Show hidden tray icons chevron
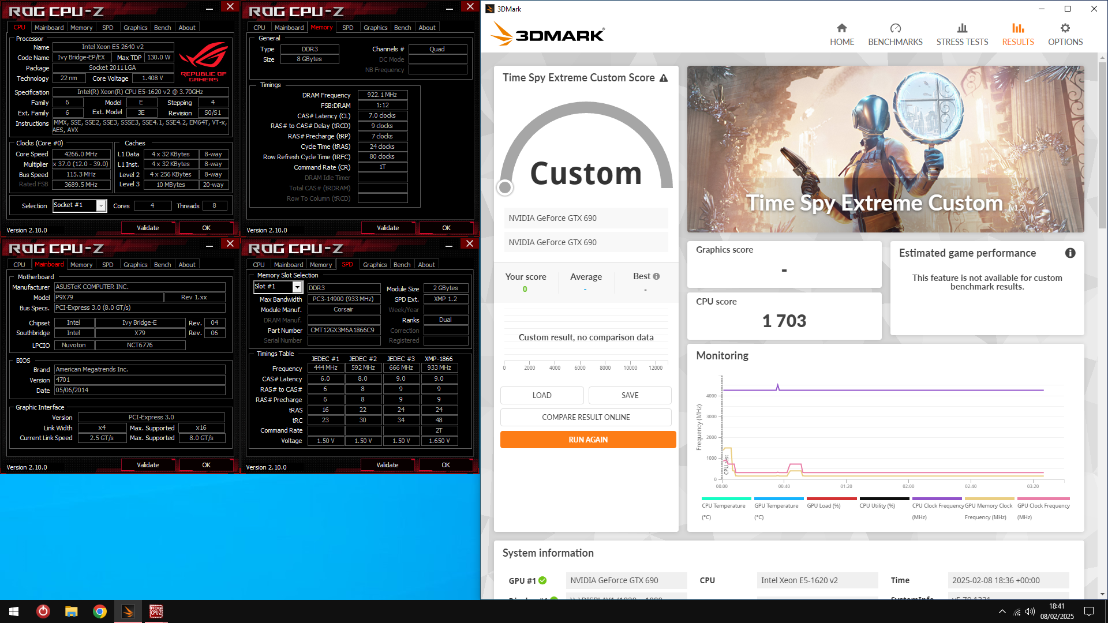Image resolution: width=1108 pixels, height=623 pixels. 1002,611
